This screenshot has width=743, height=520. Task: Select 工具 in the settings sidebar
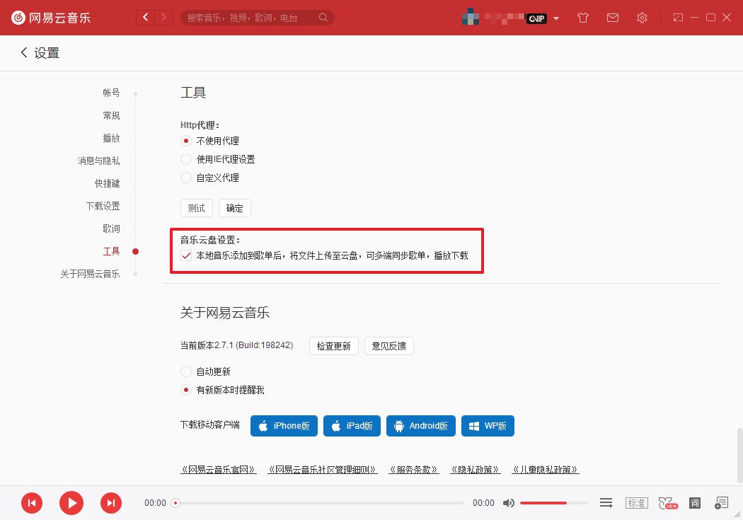tap(111, 251)
